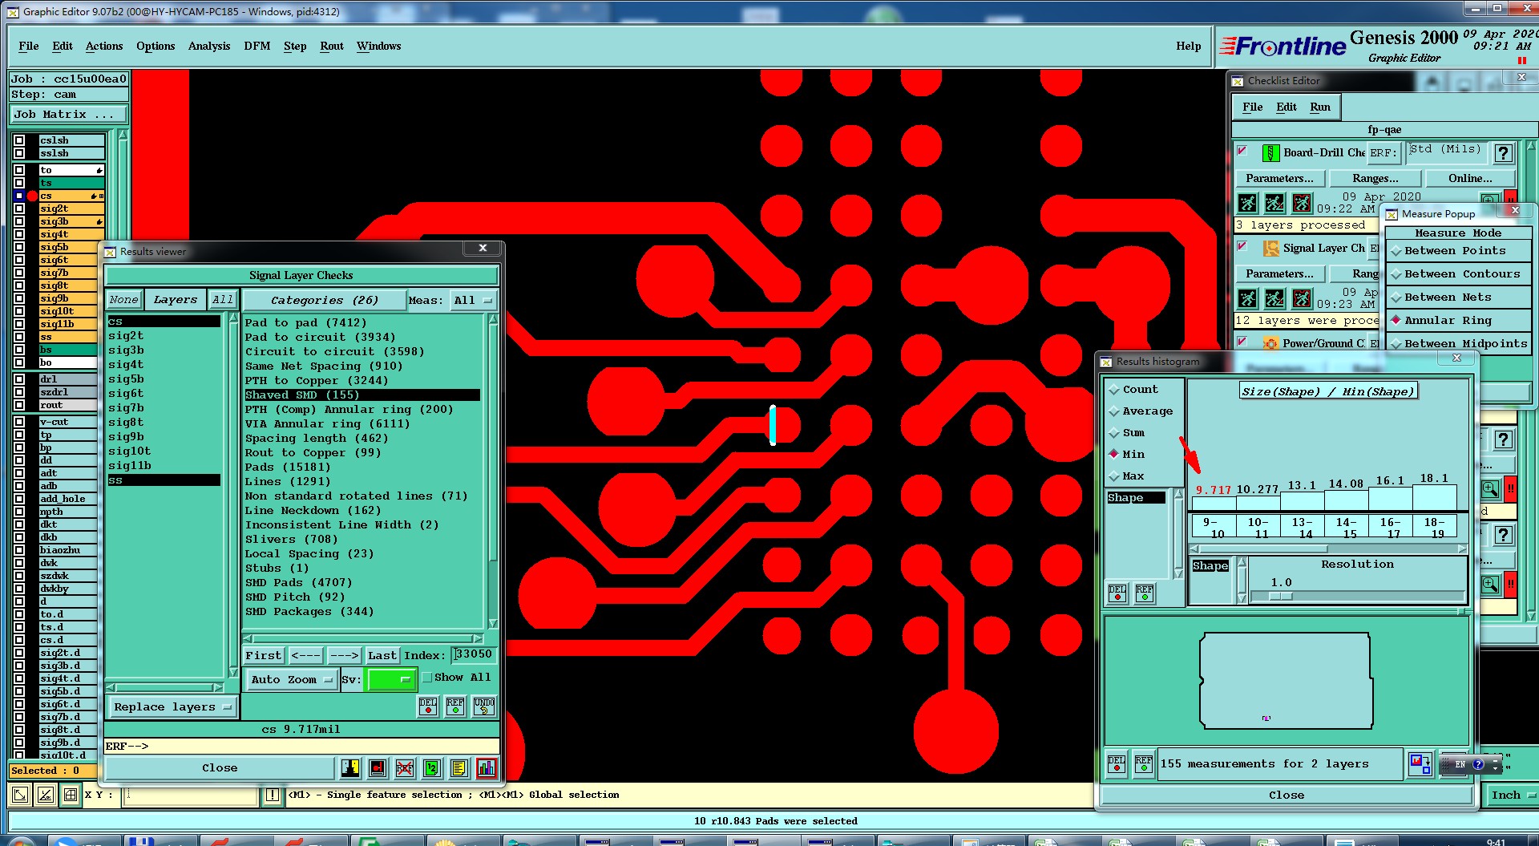Click the Board-Drill Checks question mark help icon
The width and height of the screenshot is (1539, 846).
[x=1504, y=152]
